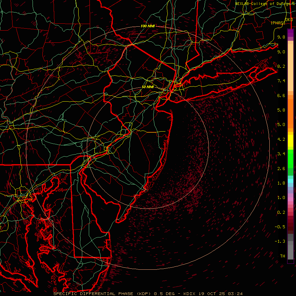
Task: Select the 0.2 value on color scale
Action: tap(281, 212)
